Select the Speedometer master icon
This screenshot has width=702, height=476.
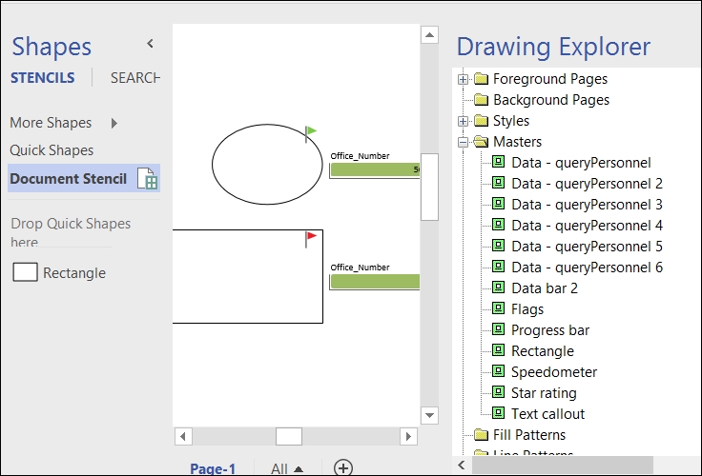tap(498, 372)
